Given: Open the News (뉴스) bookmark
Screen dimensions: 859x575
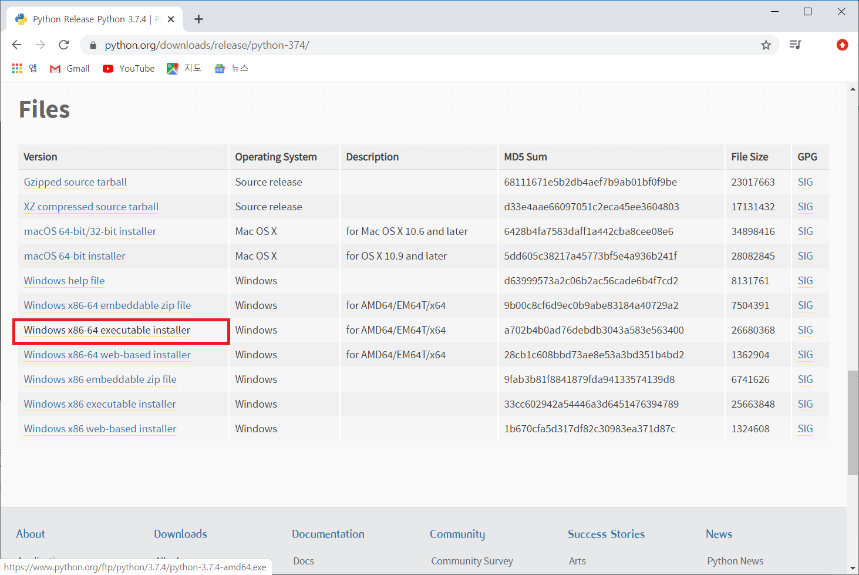Looking at the screenshot, I should [231, 69].
